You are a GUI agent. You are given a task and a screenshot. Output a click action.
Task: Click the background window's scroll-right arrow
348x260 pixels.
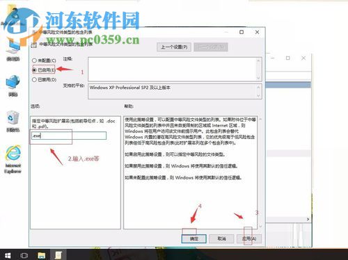(x=308, y=219)
